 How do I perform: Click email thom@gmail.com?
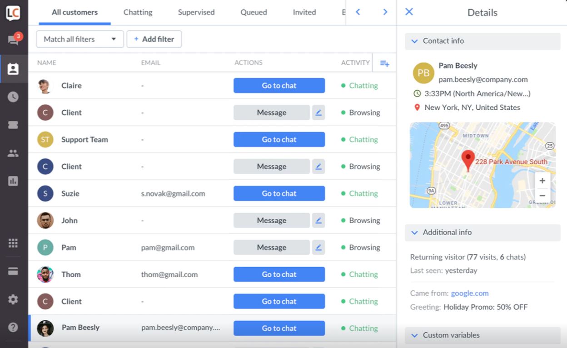pyautogui.click(x=169, y=274)
